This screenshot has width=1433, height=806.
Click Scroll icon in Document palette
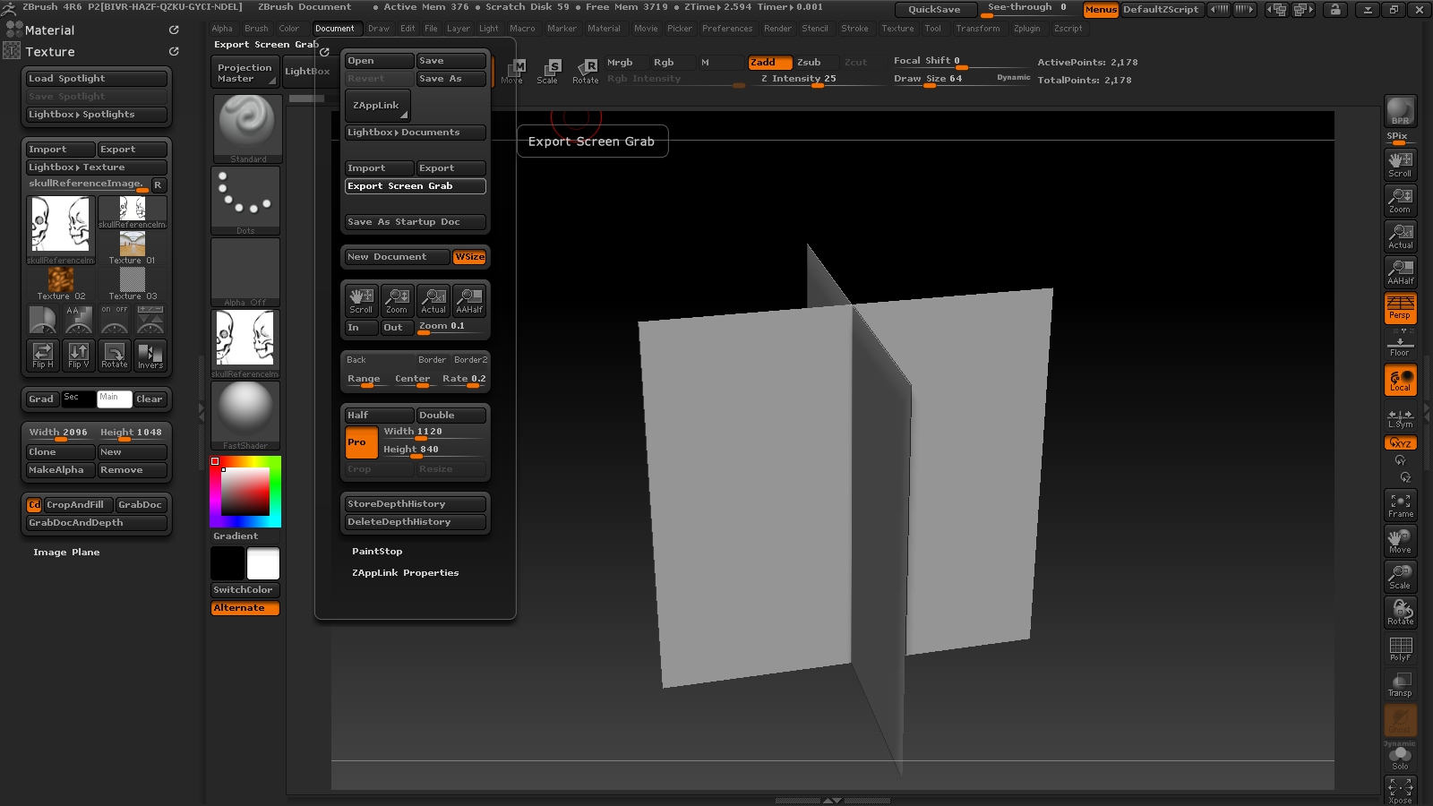pyautogui.click(x=361, y=300)
